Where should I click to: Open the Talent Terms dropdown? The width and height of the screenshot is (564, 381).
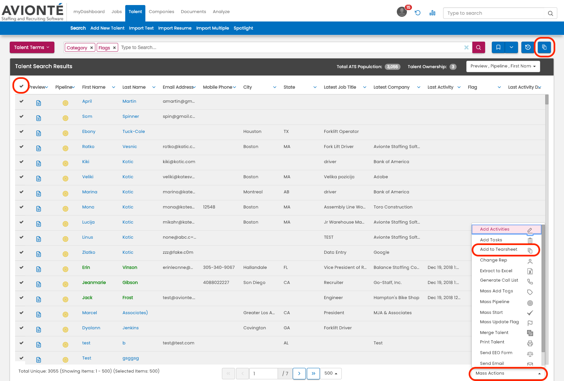coord(32,47)
